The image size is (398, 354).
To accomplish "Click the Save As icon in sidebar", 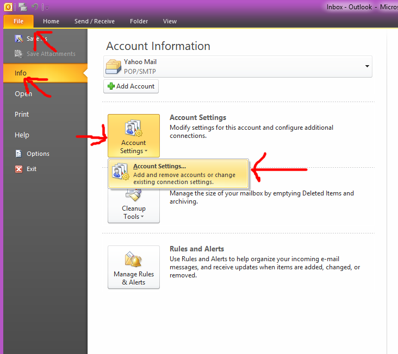I will [x=18, y=39].
